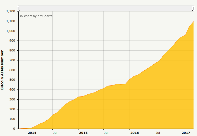Viewport: 197px width, 136px height.
Task: Click the 2014 x-axis label
Action: [32, 133]
